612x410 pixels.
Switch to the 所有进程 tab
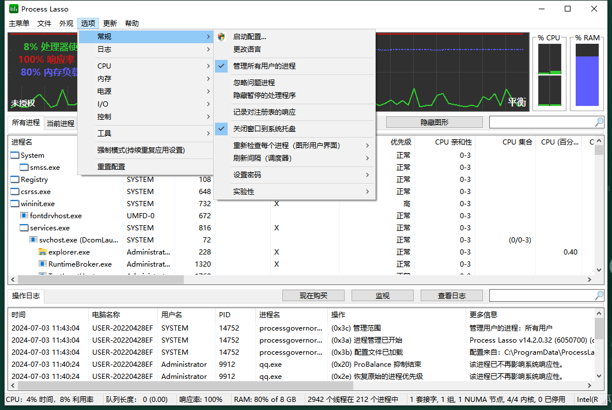(x=26, y=123)
